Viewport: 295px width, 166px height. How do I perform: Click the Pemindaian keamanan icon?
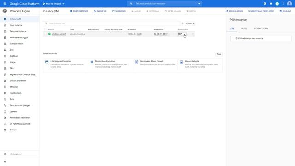pos(5,118)
